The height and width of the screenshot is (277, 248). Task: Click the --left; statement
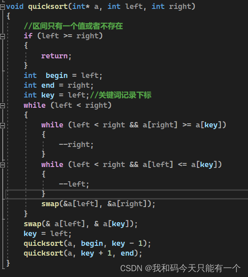(74, 184)
